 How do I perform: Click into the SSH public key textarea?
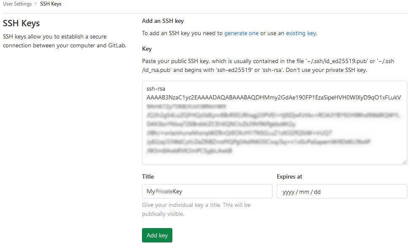coord(274,123)
